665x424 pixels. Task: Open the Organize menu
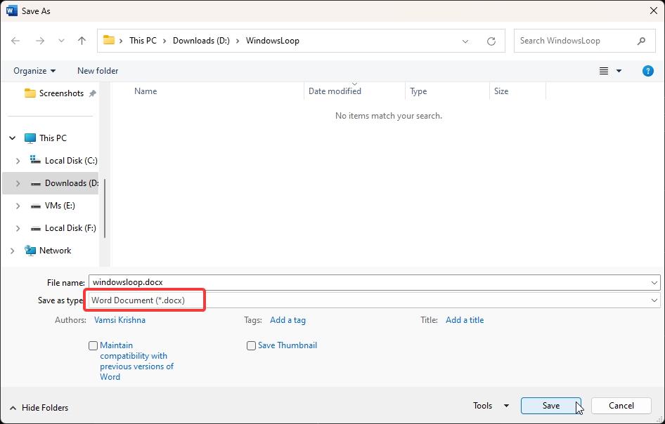(x=34, y=71)
